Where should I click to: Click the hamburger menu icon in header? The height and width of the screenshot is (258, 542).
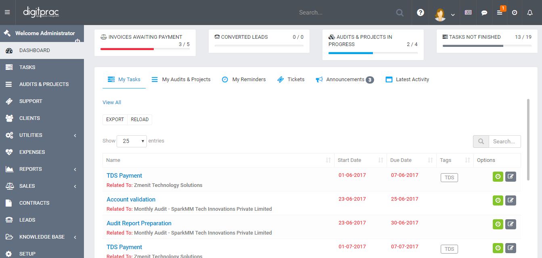click(x=7, y=13)
